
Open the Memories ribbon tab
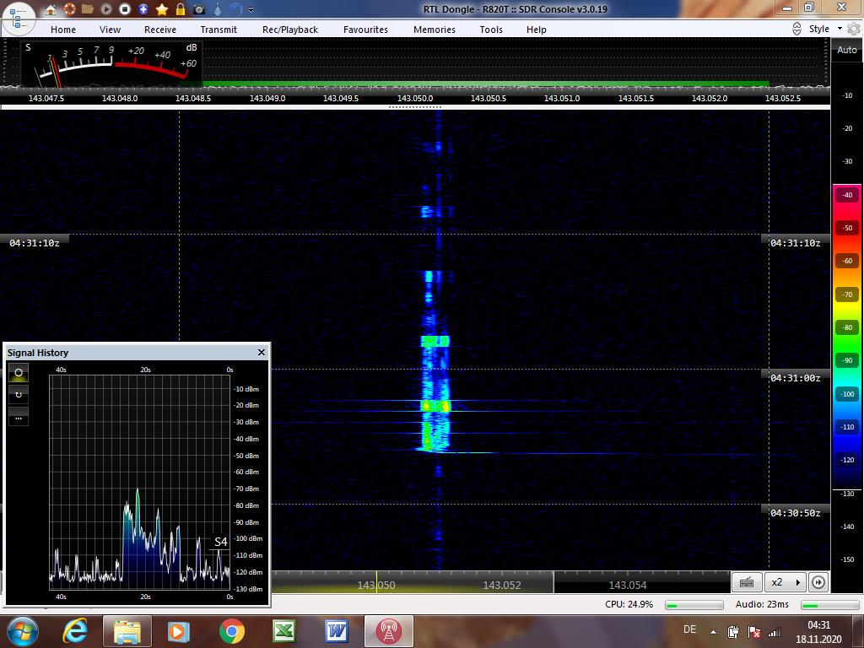pyautogui.click(x=435, y=30)
